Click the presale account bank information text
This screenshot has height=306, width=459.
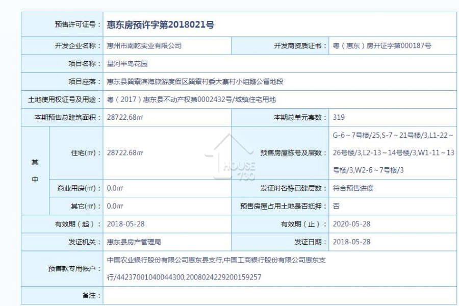(x=216, y=269)
